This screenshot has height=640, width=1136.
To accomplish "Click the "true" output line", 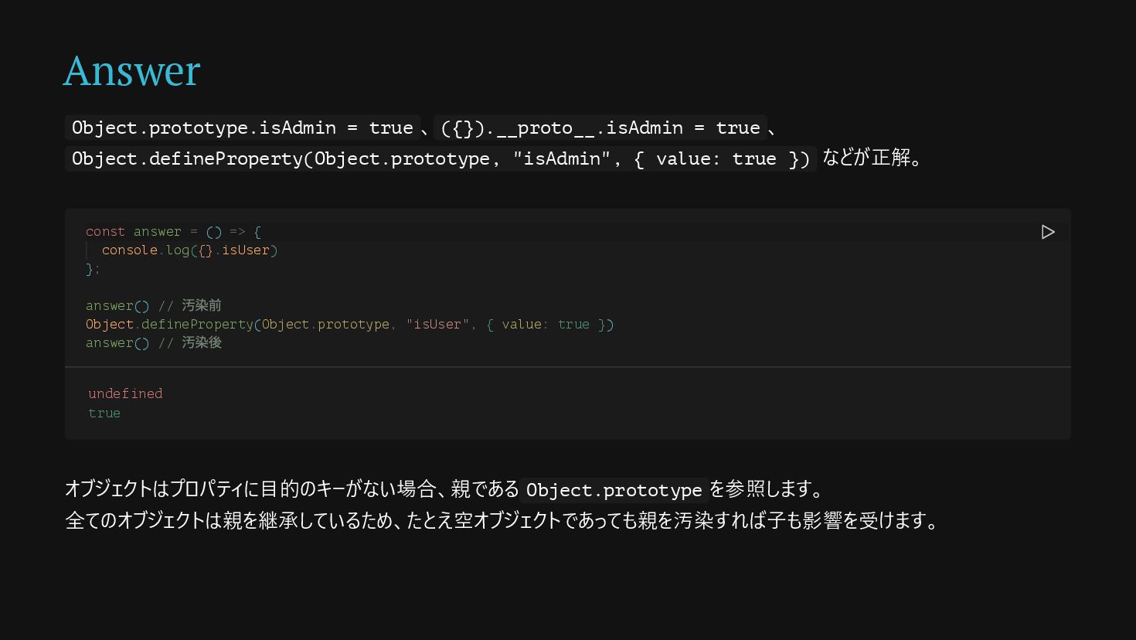I will [104, 413].
